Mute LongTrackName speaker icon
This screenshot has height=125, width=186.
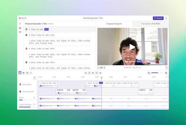[34, 105]
